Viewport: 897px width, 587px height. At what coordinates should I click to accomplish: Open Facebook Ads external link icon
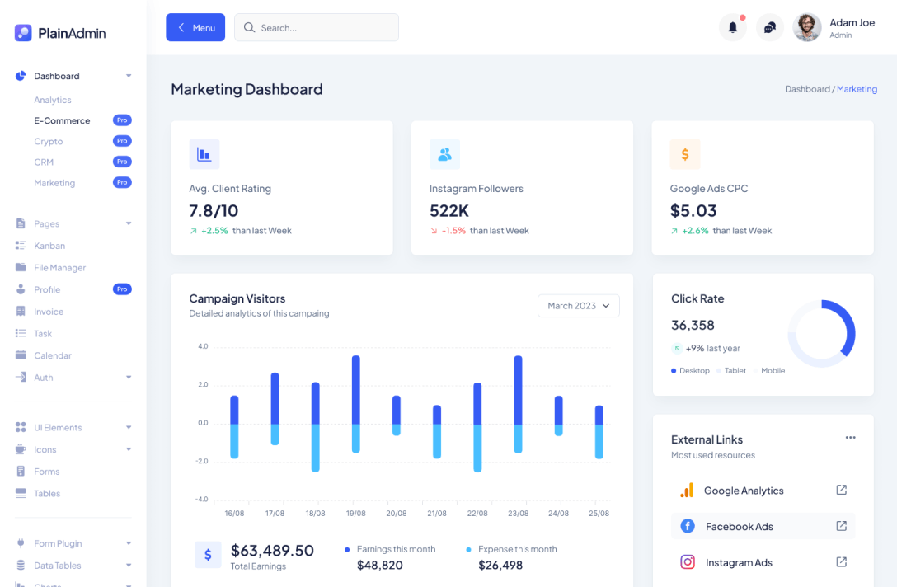(x=841, y=526)
